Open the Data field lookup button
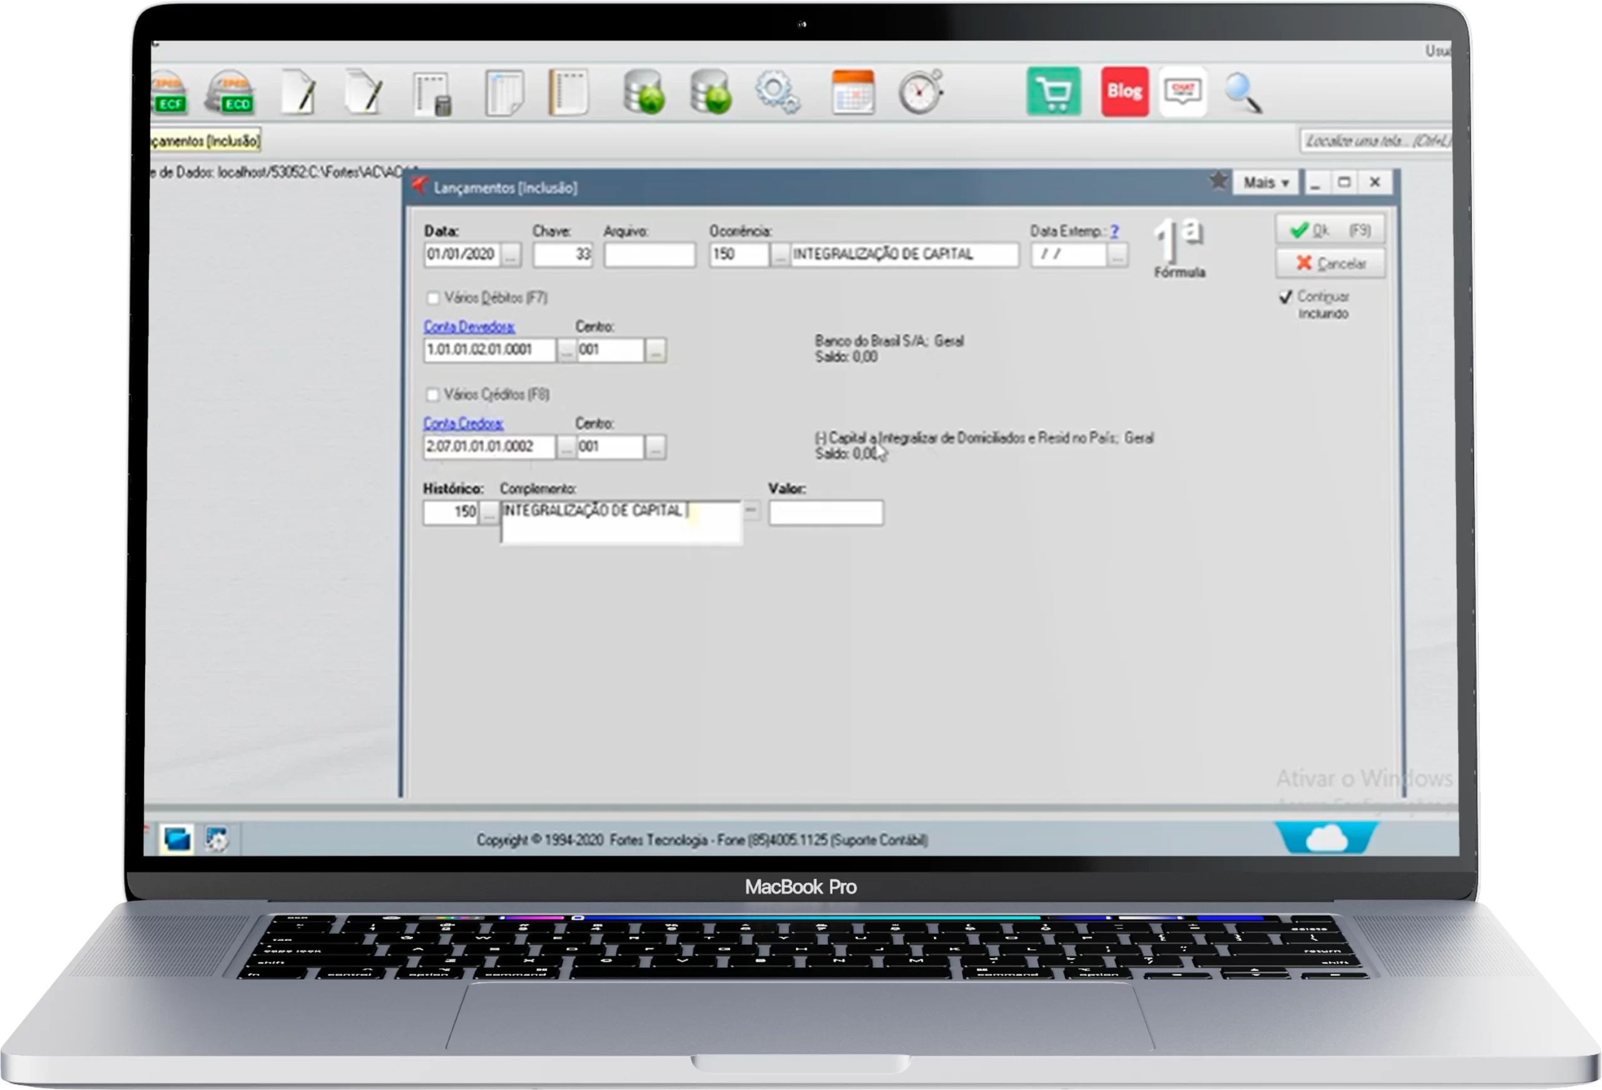The height and width of the screenshot is (1090, 1602). (510, 255)
